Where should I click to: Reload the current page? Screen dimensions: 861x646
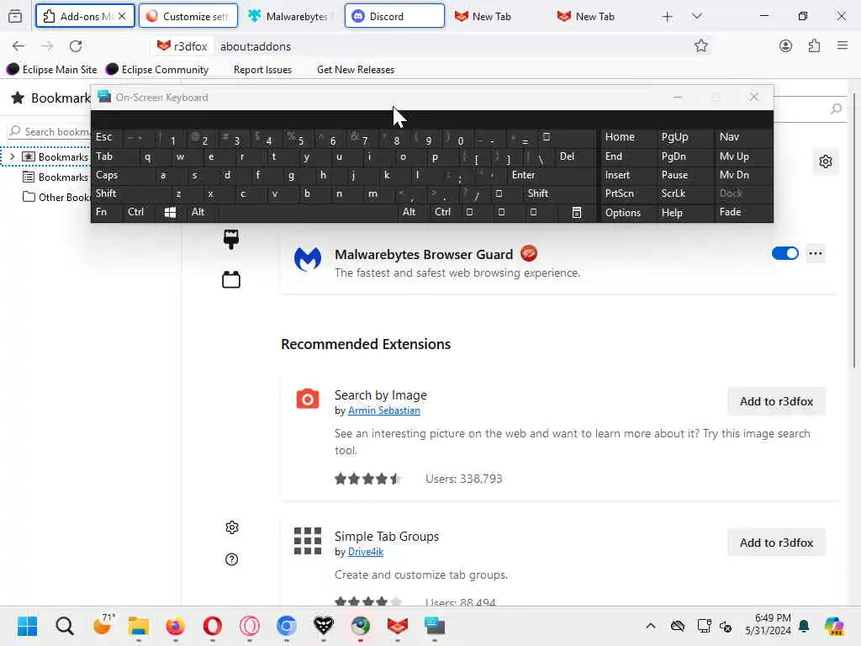[76, 46]
